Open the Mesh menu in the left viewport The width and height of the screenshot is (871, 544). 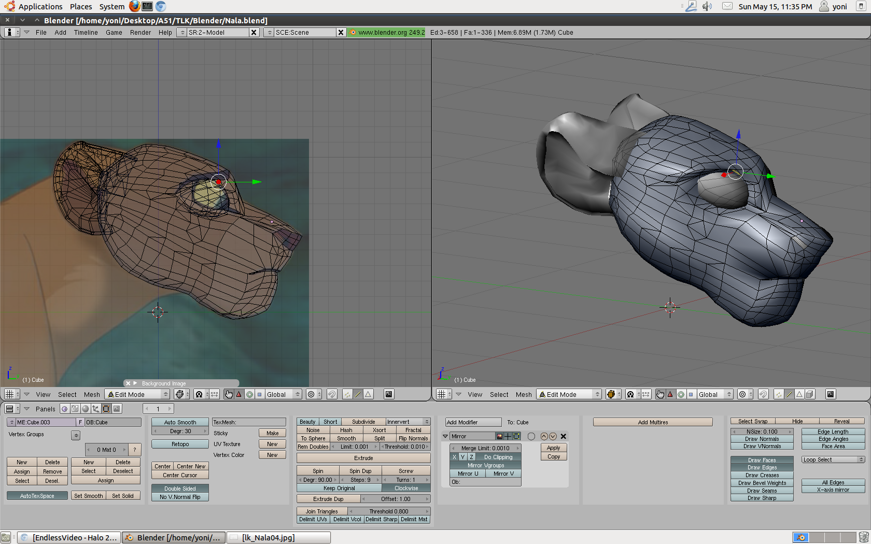pyautogui.click(x=92, y=394)
